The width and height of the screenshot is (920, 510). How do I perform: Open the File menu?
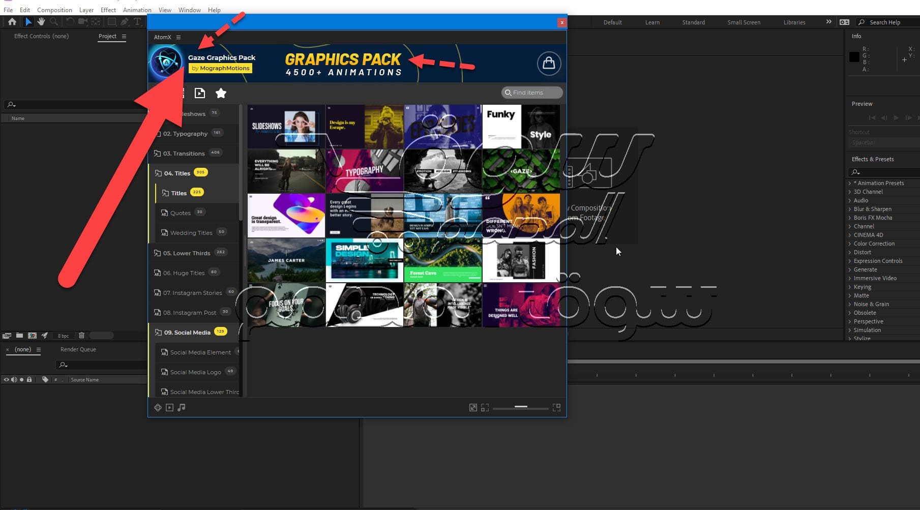coord(8,10)
